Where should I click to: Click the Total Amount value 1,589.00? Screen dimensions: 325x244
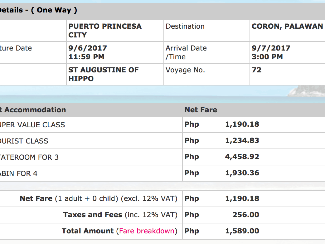[242, 231]
